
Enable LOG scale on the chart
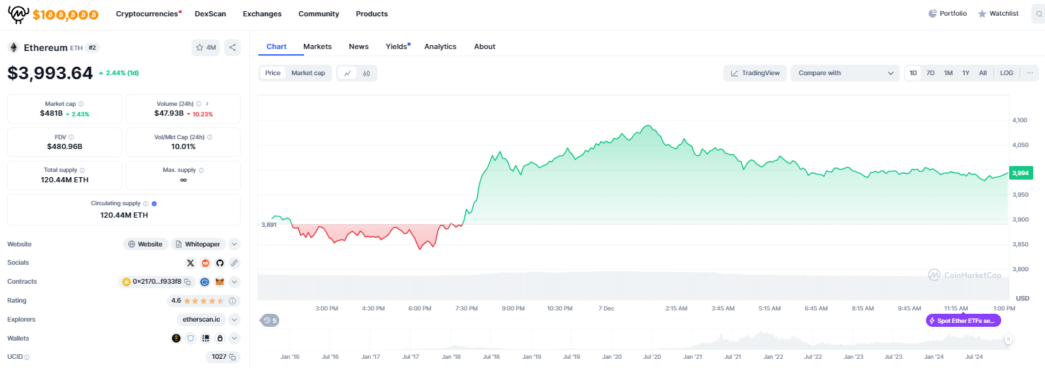[1006, 73]
